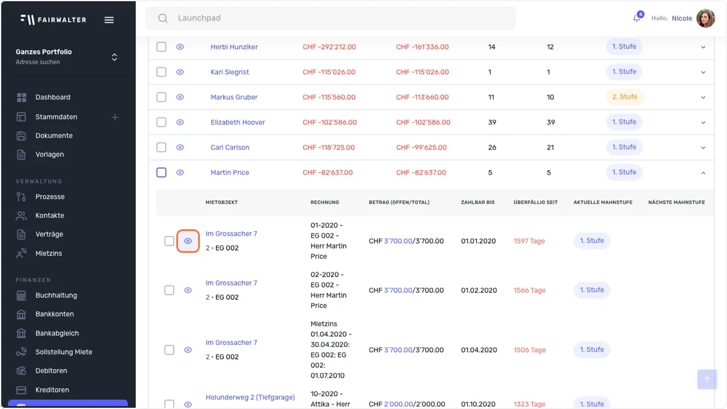
Task: Expand the Karl Siegrist row chevron
Action: pyautogui.click(x=703, y=72)
